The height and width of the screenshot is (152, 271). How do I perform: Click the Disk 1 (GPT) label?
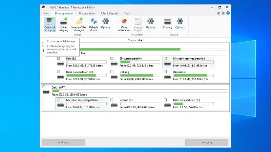pos(58,88)
